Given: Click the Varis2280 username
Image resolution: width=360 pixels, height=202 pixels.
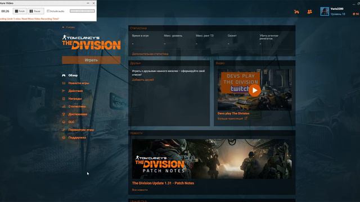Looking at the screenshot, I should tap(337, 9).
